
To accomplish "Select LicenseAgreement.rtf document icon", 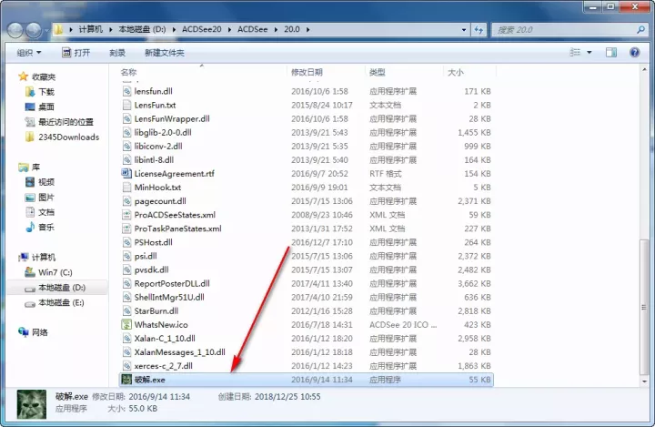I will point(127,173).
